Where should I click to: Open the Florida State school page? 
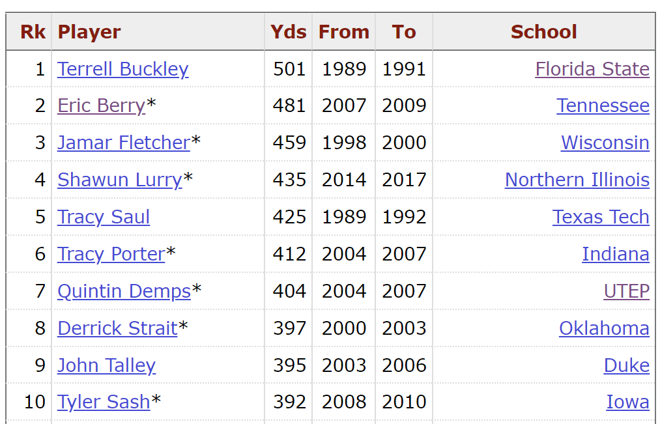click(x=592, y=69)
